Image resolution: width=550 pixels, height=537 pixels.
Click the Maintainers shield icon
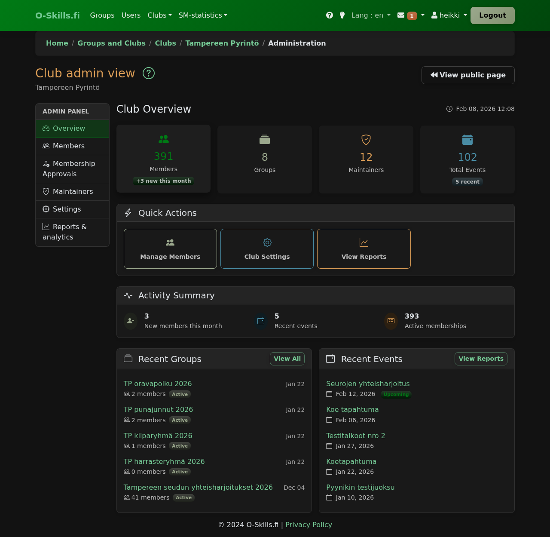(x=46, y=191)
